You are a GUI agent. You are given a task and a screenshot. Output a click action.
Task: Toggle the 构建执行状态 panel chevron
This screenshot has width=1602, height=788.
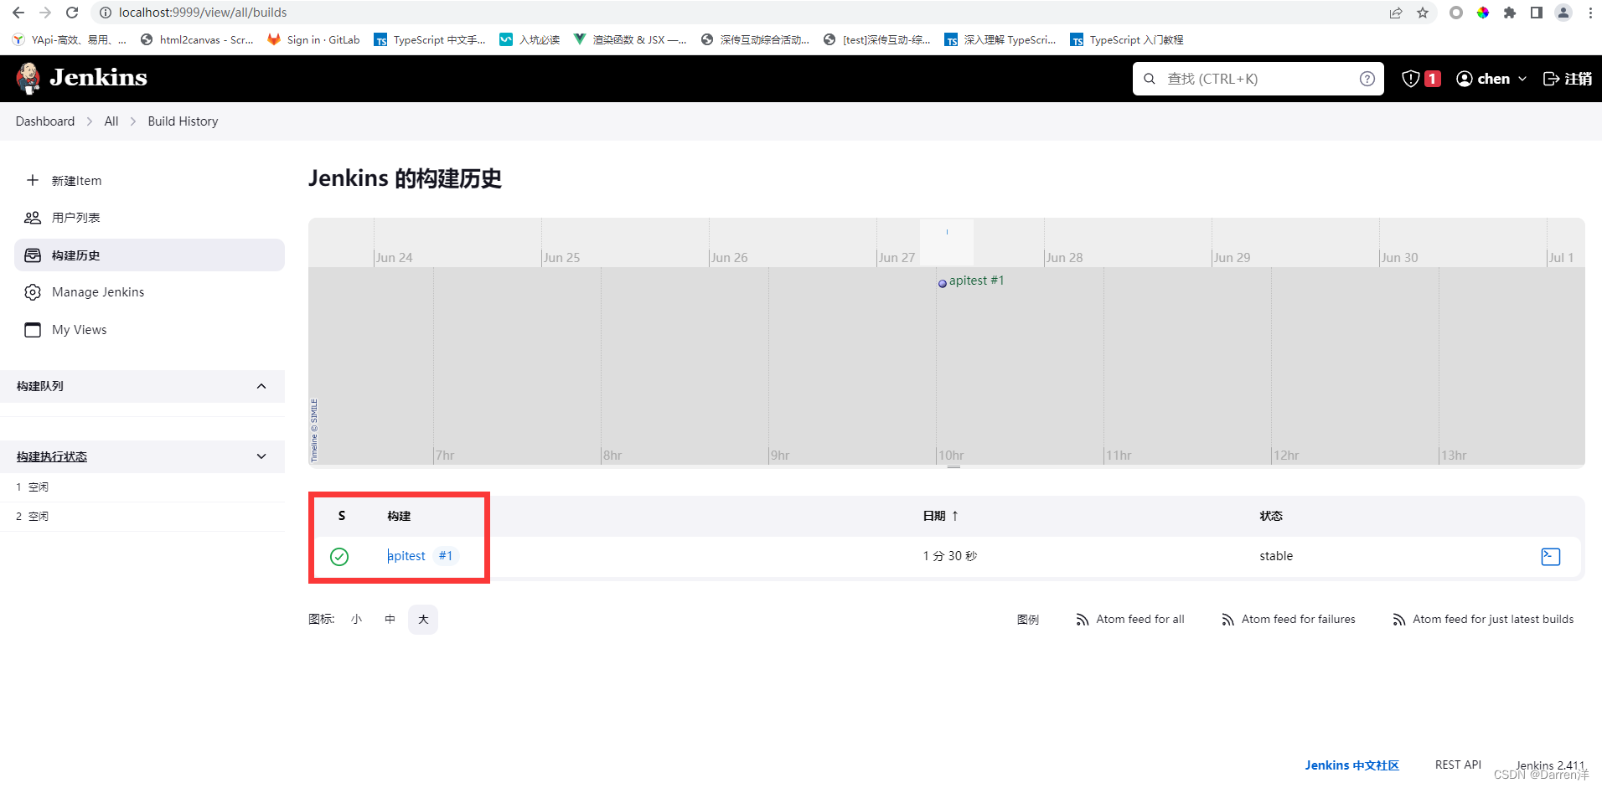coord(261,456)
